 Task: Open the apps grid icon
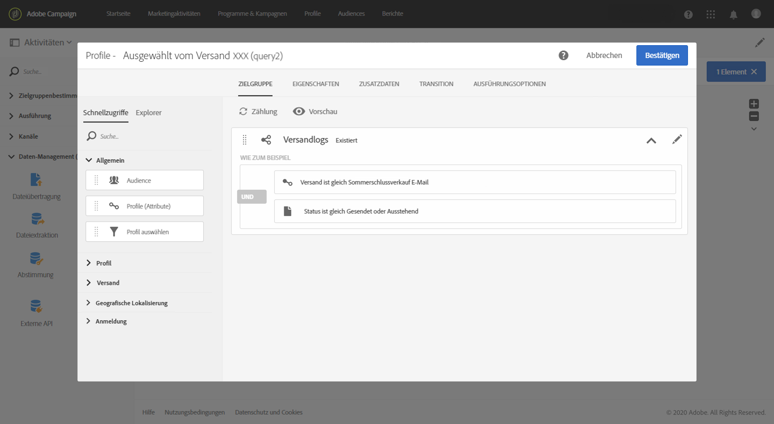(x=711, y=15)
